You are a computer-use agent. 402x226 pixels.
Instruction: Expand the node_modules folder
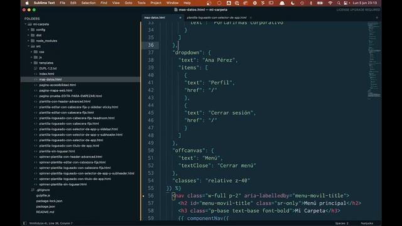tap(28, 41)
